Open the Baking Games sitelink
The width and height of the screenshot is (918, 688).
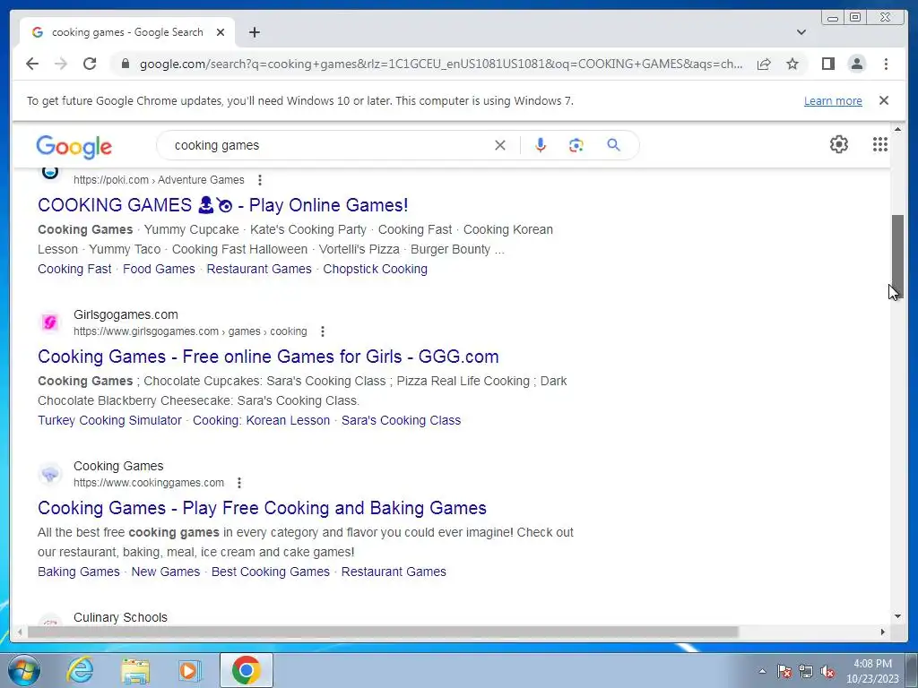[79, 572]
